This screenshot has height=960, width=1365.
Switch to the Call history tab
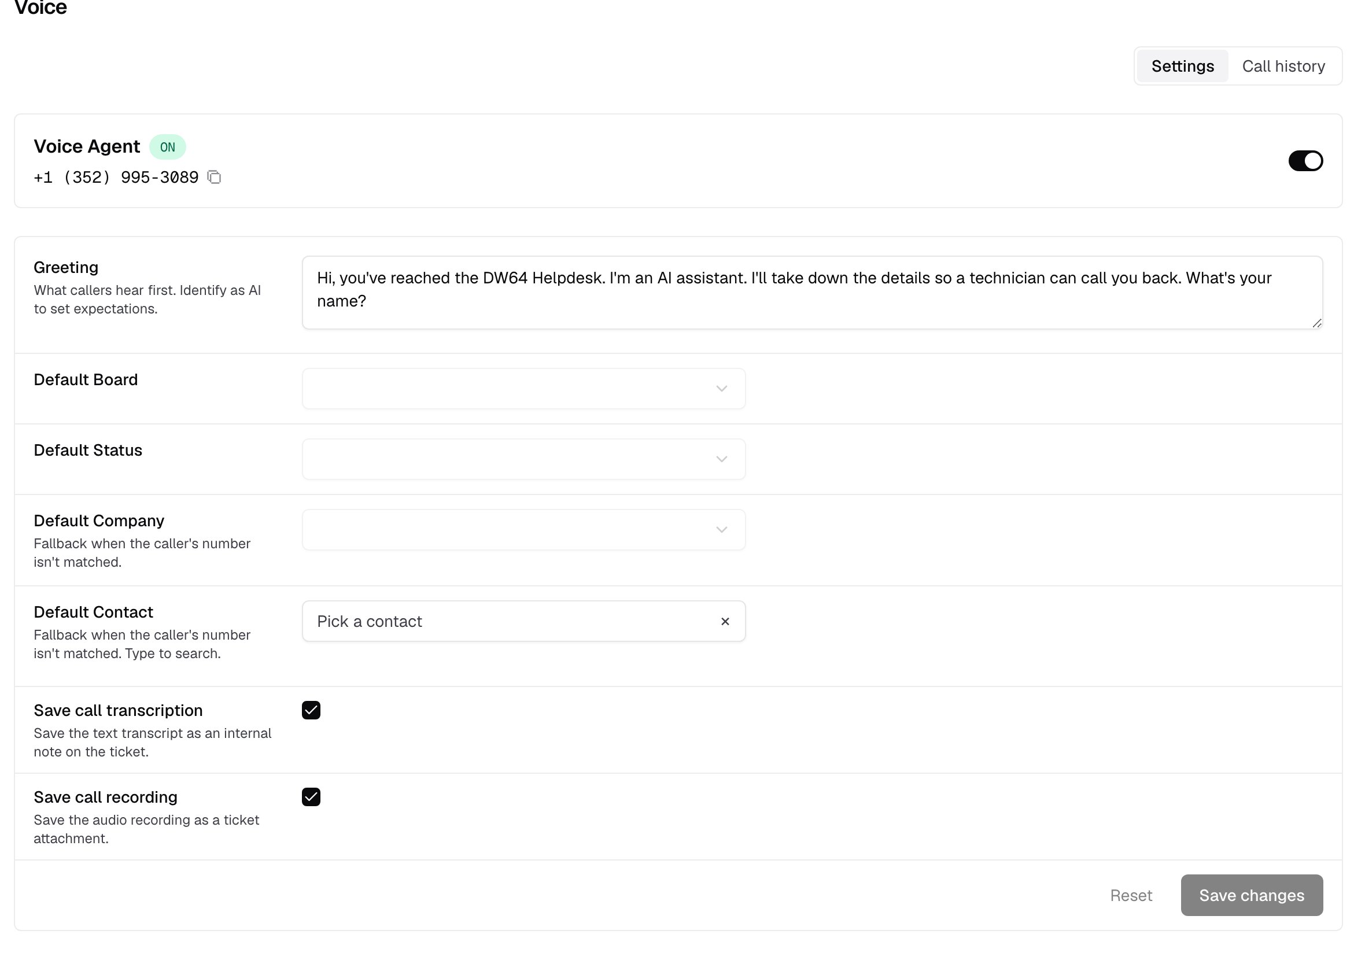(1283, 66)
